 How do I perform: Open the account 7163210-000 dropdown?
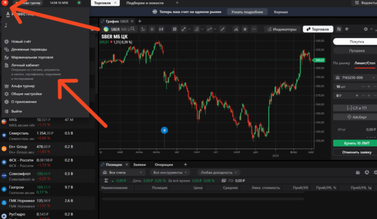(355, 78)
